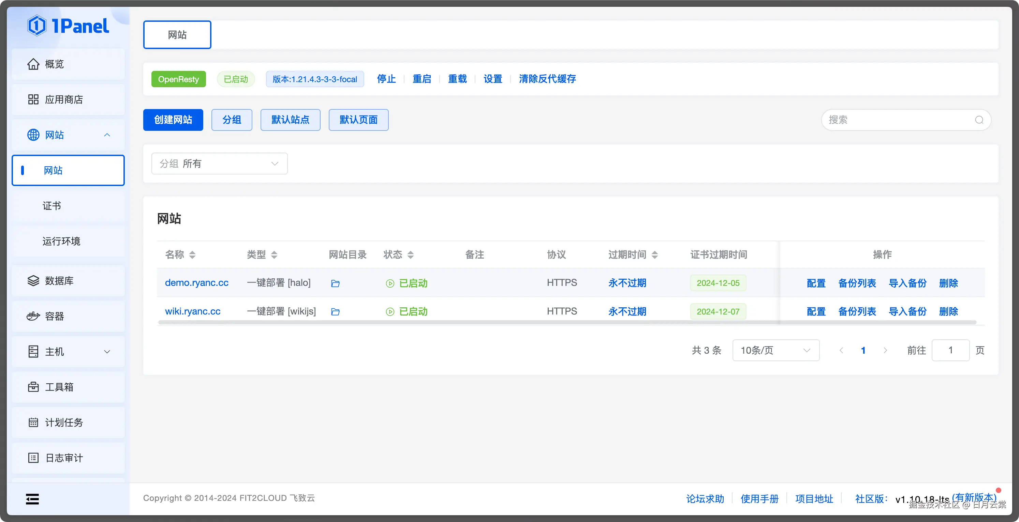Viewport: 1019px width, 522px height.
Task: Collapse sidebar using bottom menu icon
Action: tap(32, 499)
